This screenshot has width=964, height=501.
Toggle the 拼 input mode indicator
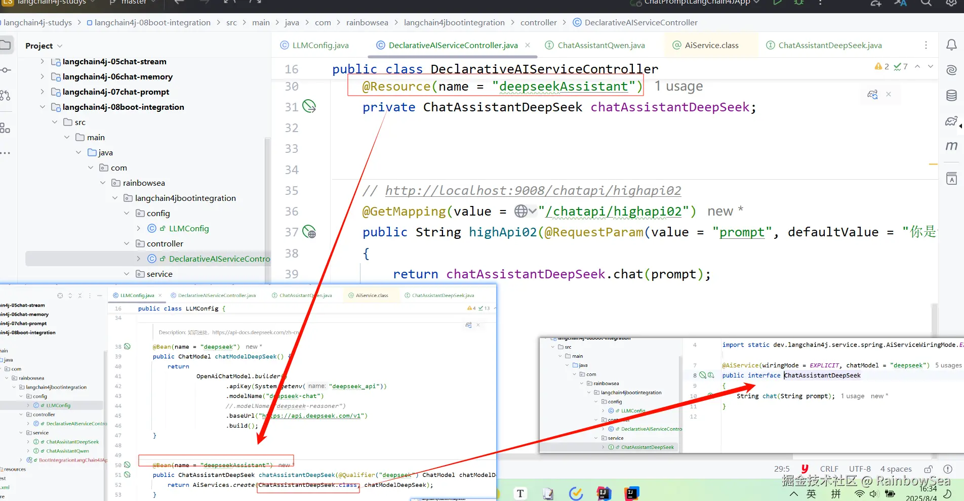[836, 494]
